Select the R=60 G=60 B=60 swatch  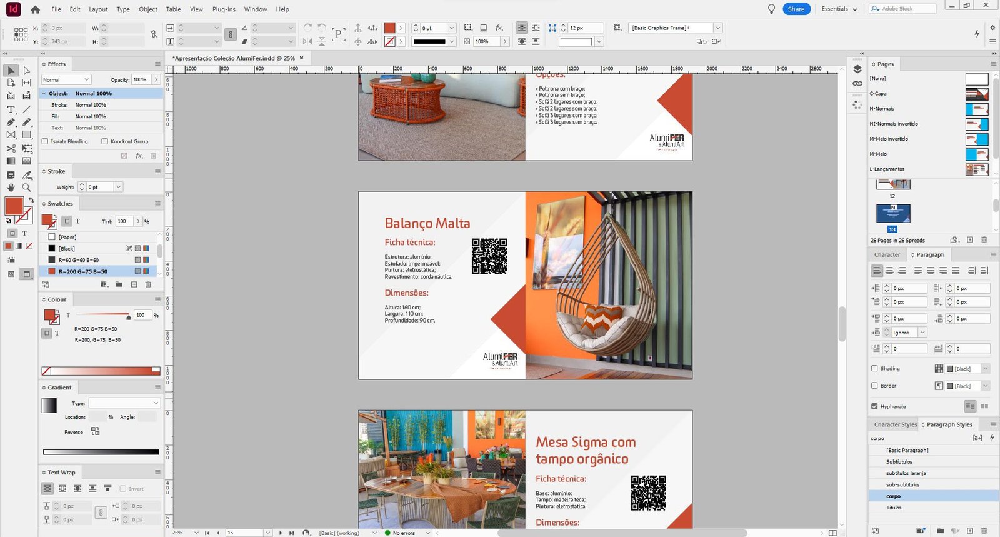(98, 260)
